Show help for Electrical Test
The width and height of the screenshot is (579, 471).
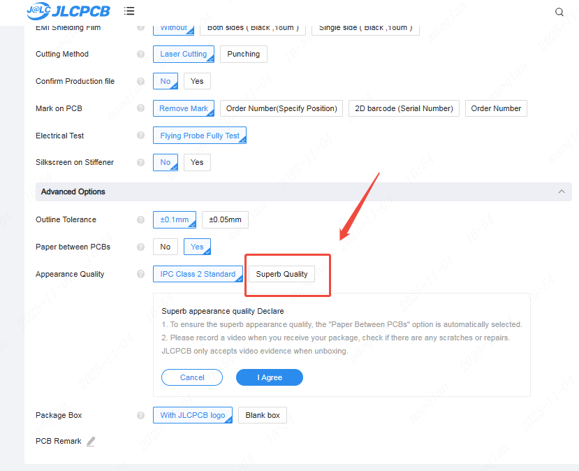[140, 136]
